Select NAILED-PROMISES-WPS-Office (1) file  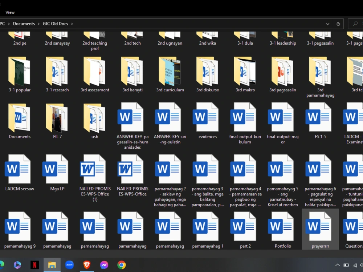95,178
